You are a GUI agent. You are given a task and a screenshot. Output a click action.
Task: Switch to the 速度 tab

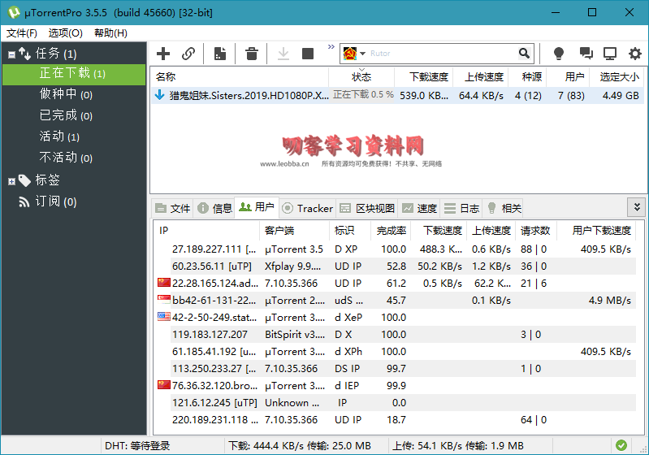pyautogui.click(x=419, y=208)
